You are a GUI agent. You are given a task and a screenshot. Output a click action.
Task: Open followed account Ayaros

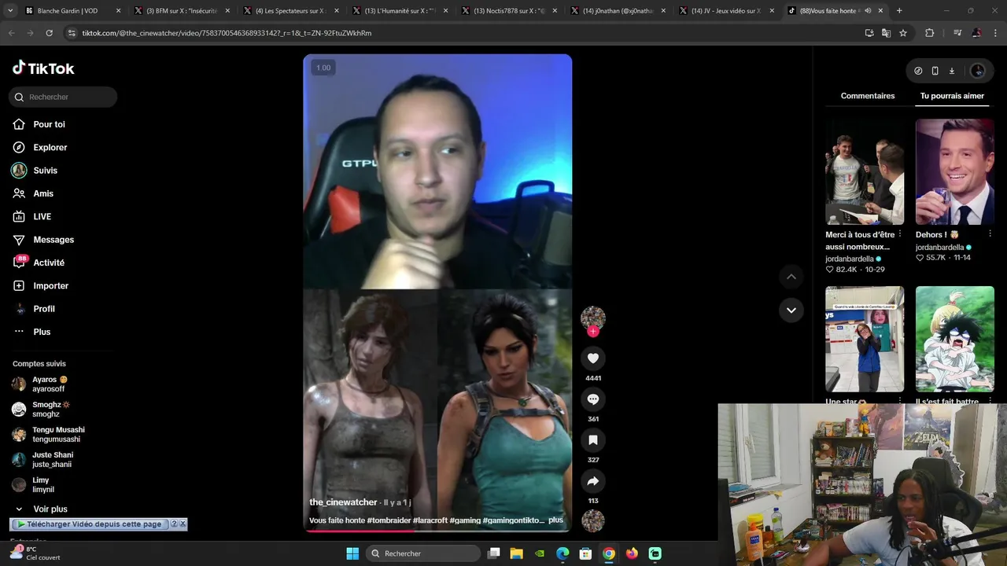pos(50,384)
